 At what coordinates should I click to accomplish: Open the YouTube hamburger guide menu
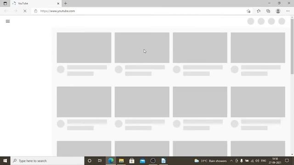(x=8, y=22)
